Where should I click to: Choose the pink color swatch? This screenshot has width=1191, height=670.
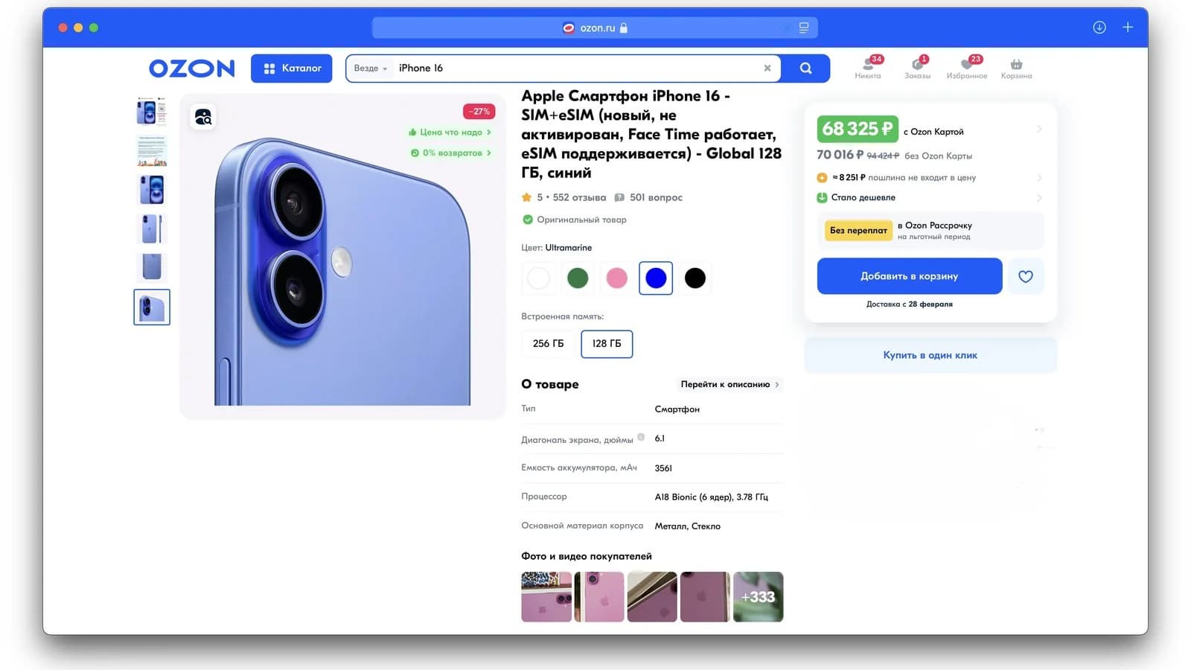pos(616,278)
